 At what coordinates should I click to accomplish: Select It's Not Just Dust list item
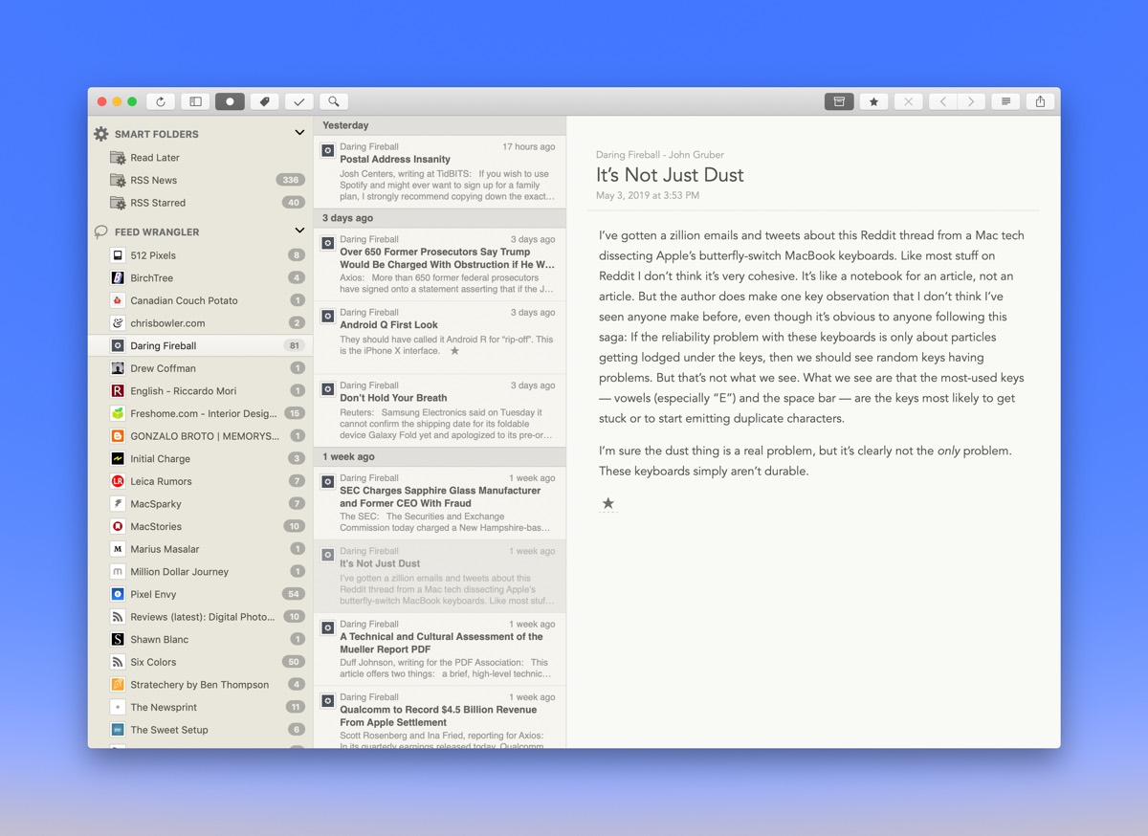pyautogui.click(x=440, y=576)
